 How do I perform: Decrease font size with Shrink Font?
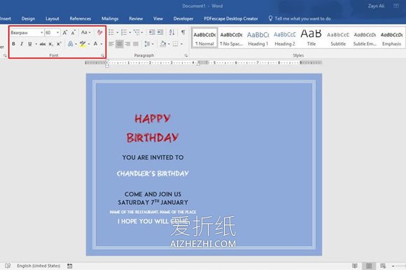[x=73, y=33]
